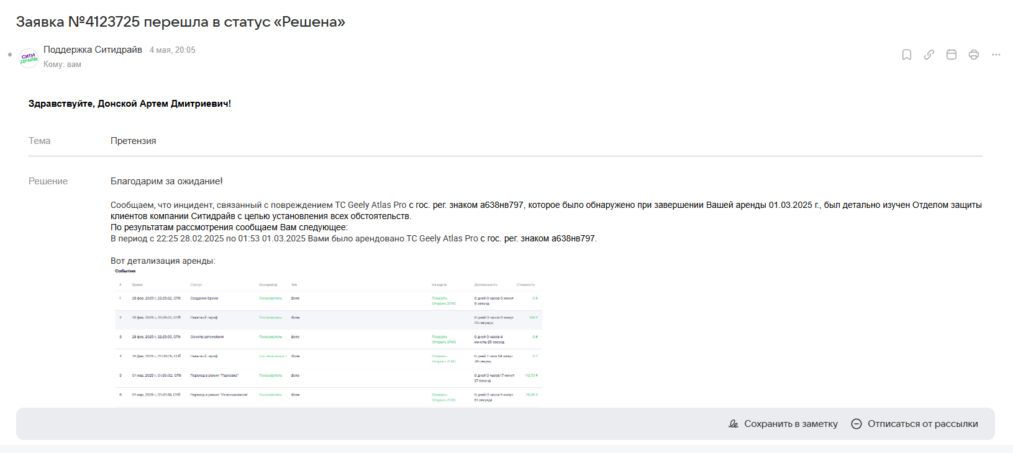The image size is (1013, 453).
Task: Unsubscribe via 'Отписаться от рассылки'
Action: coord(915,424)
